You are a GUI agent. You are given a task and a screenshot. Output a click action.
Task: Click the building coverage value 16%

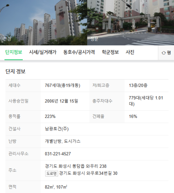pos(133,117)
